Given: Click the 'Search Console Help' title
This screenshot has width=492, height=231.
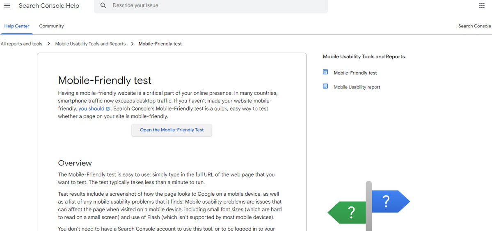Looking at the screenshot, I should coord(49,6).
